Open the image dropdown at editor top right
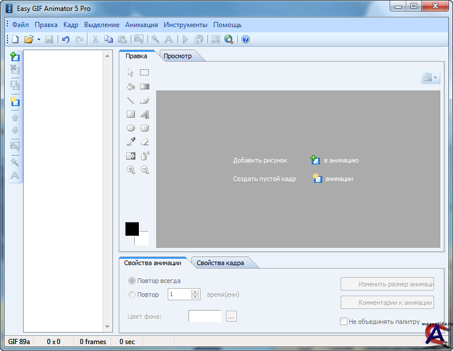This screenshot has width=453, height=351. [430, 77]
